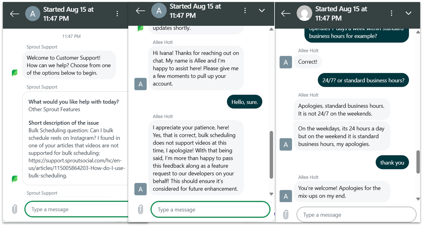Click the profile avatar in the right chat header
This screenshot has width=423, height=226.
304,13
